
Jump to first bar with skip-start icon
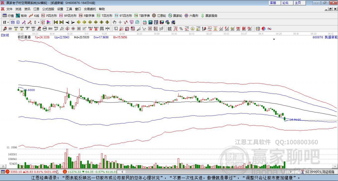pos(55,22)
